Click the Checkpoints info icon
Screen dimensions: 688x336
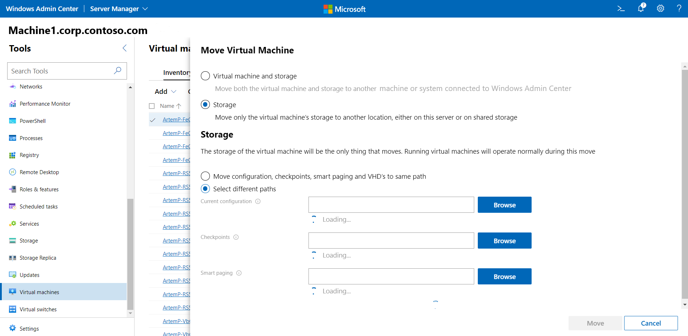tap(236, 237)
